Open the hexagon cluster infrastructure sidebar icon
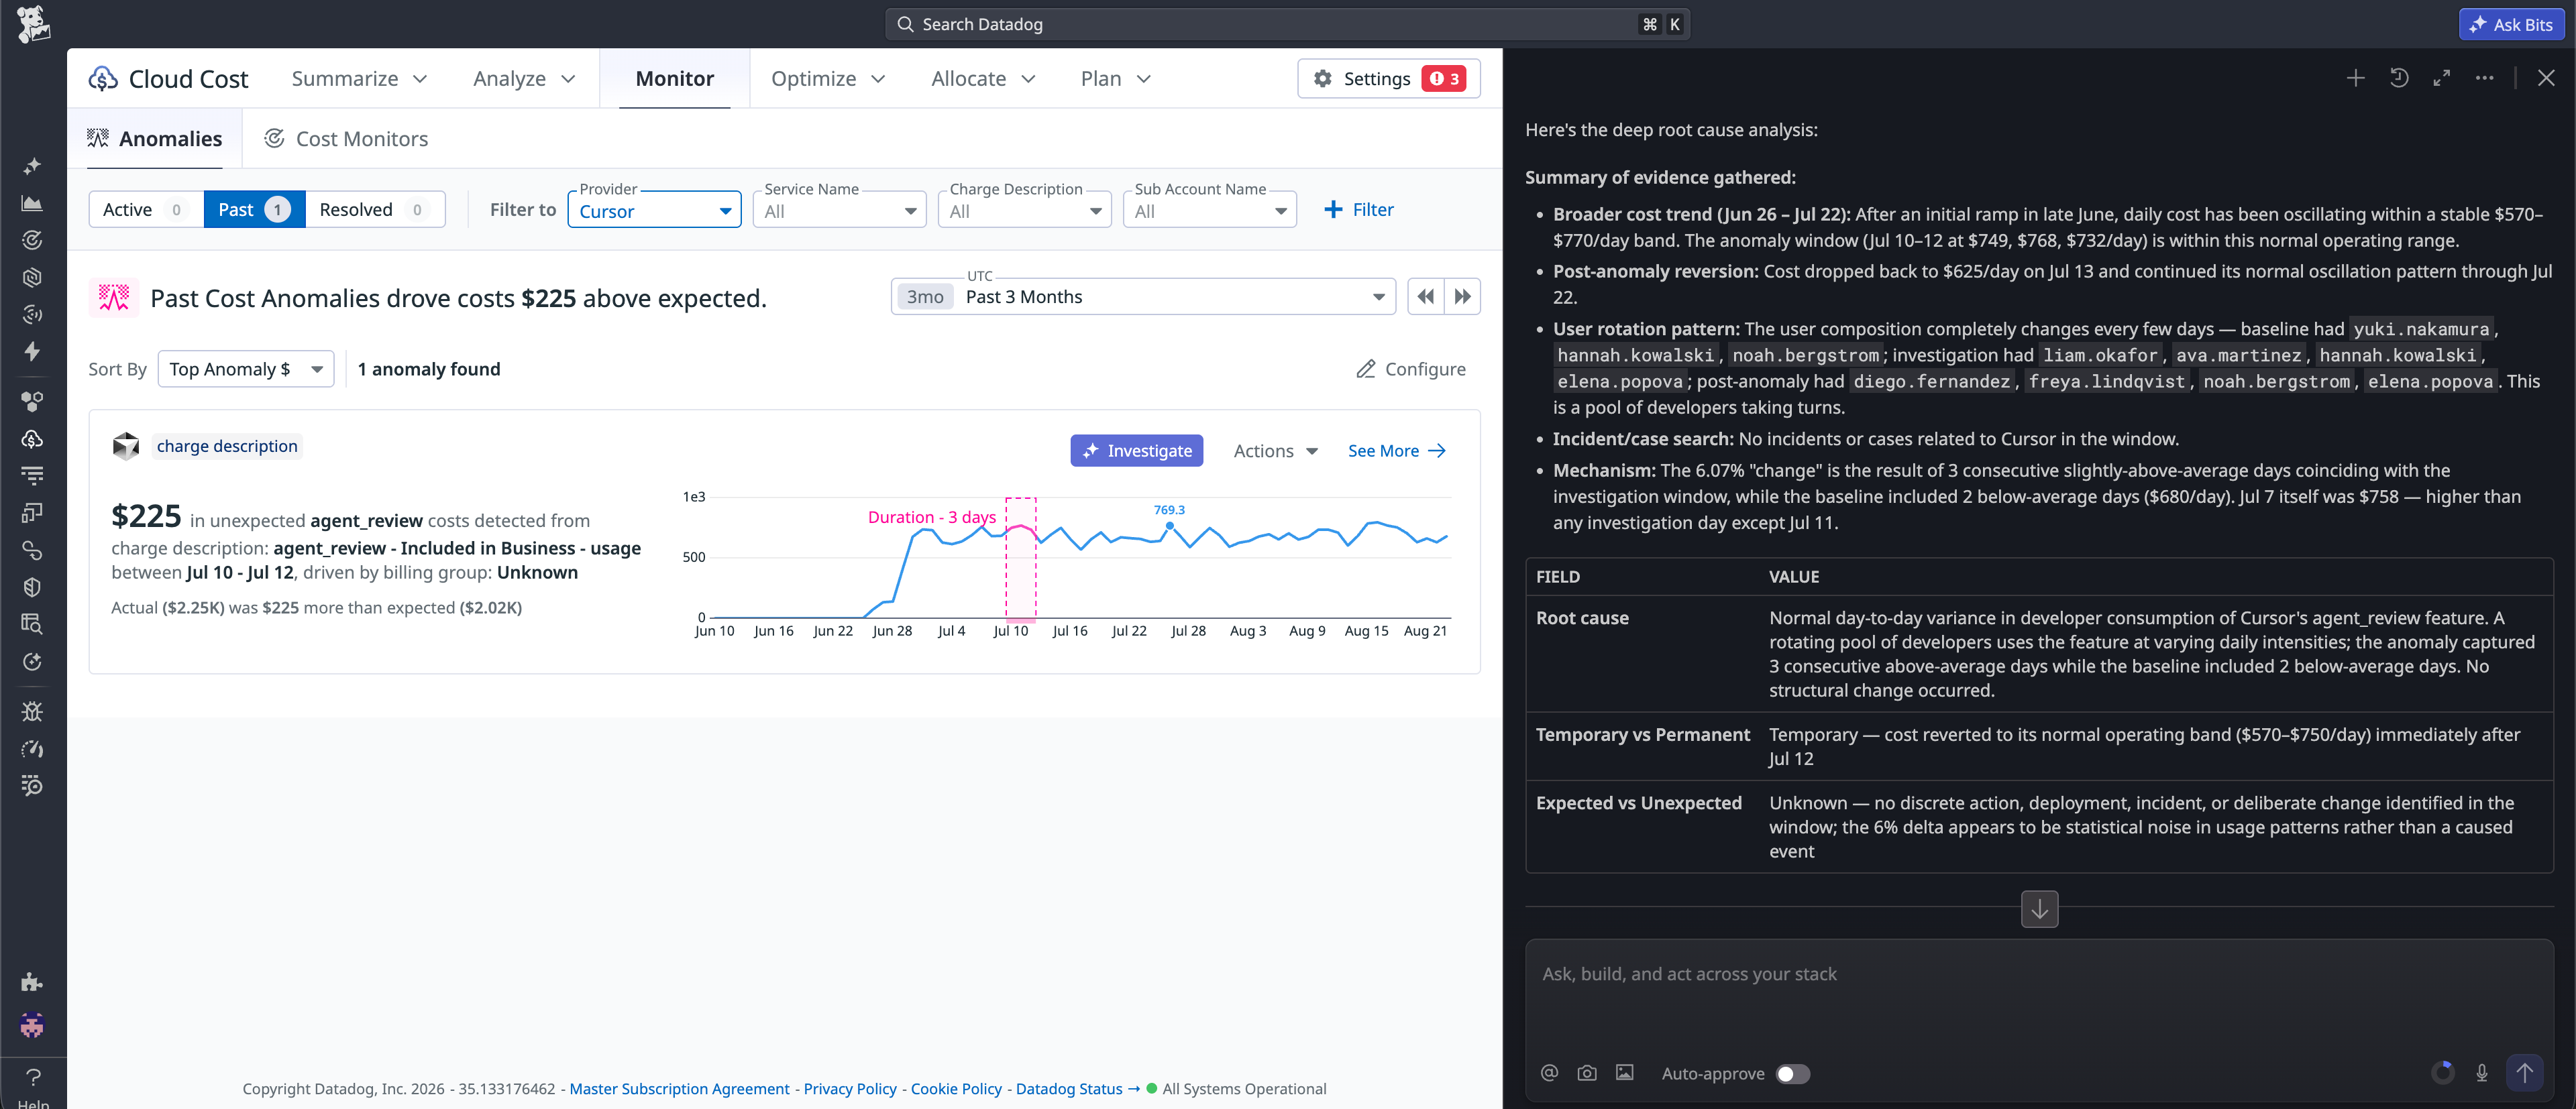 pyautogui.click(x=32, y=402)
